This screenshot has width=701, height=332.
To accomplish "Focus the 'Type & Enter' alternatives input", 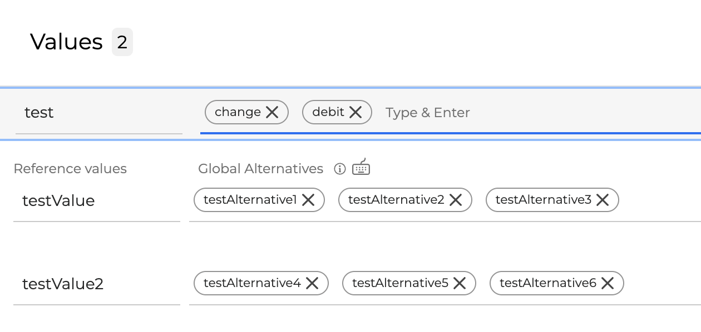I will click(x=501, y=113).
